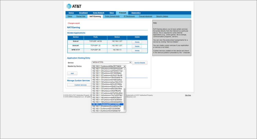Open the Broadband tab
This screenshot has width=257, height=139.
pos(83,13)
